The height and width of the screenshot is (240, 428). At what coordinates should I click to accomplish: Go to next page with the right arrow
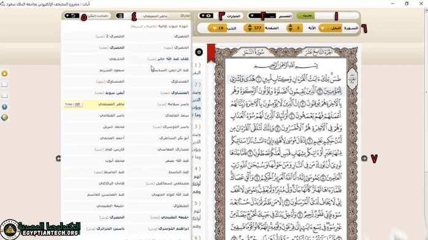click(x=364, y=159)
